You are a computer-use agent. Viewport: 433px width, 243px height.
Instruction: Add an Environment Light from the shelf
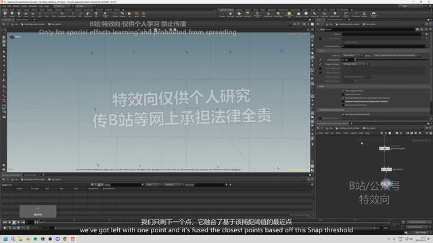(289, 14)
